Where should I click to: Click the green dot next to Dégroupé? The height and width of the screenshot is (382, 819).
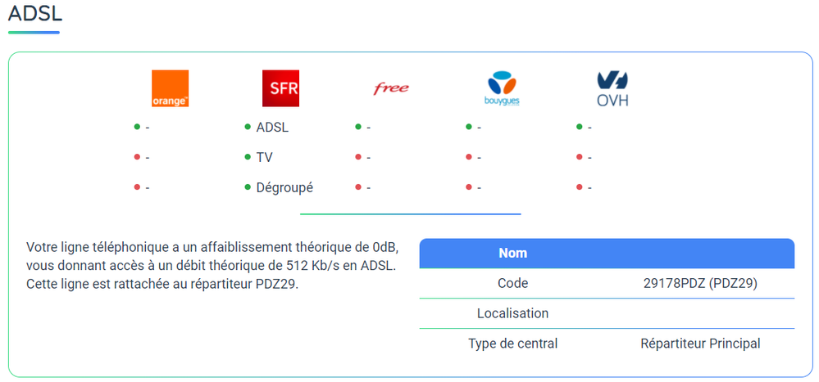[x=248, y=187]
